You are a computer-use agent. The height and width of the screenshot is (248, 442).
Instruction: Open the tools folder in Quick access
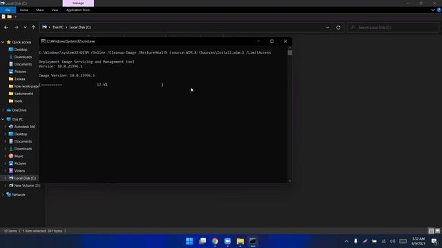click(18, 101)
